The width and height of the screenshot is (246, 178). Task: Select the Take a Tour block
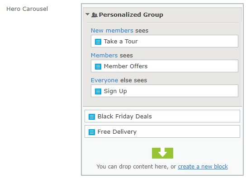click(x=165, y=41)
